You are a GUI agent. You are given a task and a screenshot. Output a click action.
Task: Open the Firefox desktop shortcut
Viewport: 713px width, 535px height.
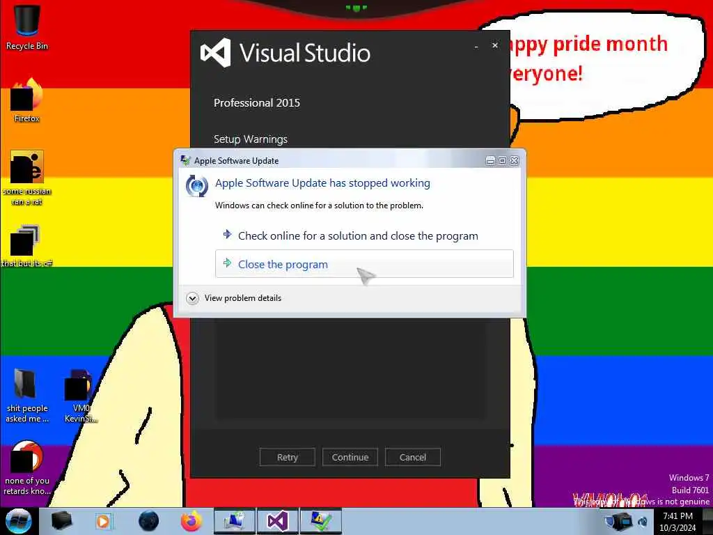27,100
